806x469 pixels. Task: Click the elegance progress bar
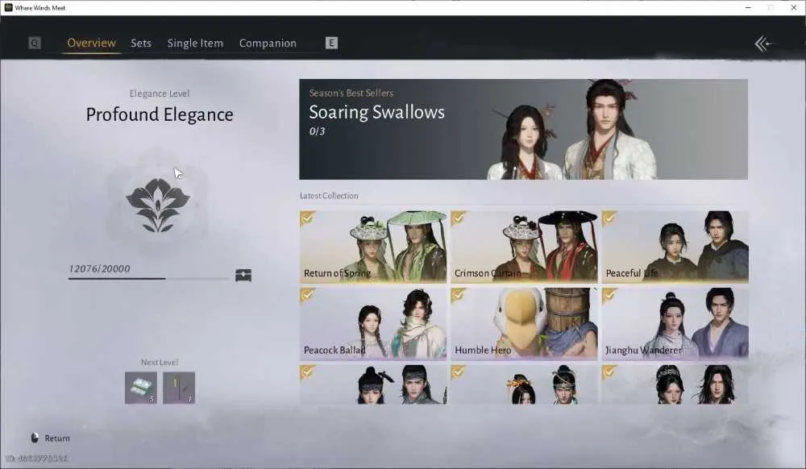coord(148,279)
